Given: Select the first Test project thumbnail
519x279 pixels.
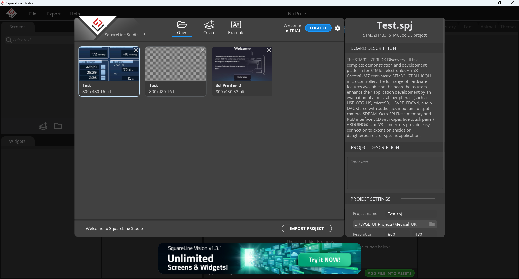Looking at the screenshot, I should click(109, 64).
